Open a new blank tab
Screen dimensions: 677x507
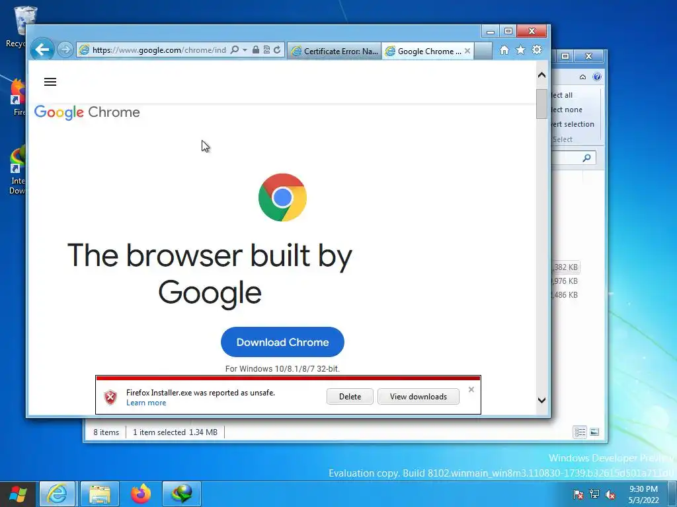pos(483,51)
